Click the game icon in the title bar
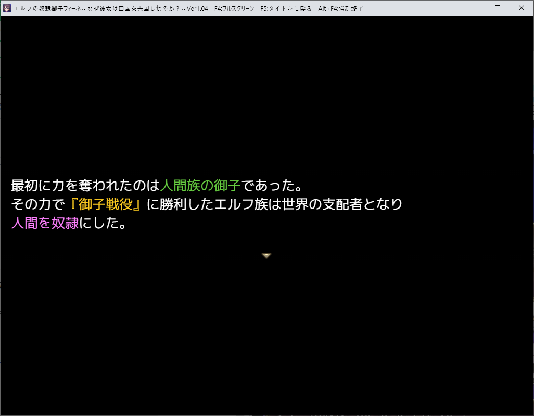The width and height of the screenshot is (534, 416). tap(6, 8)
